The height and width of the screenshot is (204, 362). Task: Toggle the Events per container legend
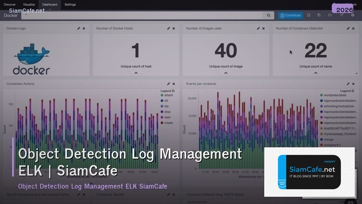[347, 91]
